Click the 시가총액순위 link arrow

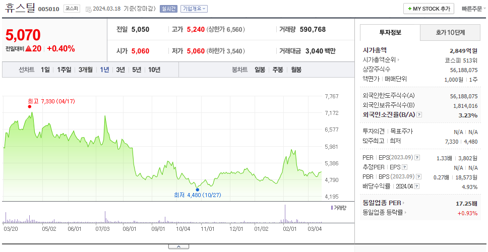398,60
